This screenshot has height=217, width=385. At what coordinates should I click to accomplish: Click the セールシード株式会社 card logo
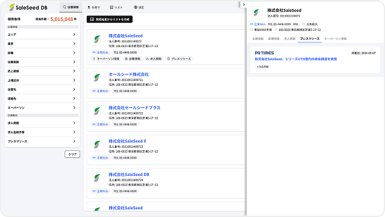click(x=97, y=78)
